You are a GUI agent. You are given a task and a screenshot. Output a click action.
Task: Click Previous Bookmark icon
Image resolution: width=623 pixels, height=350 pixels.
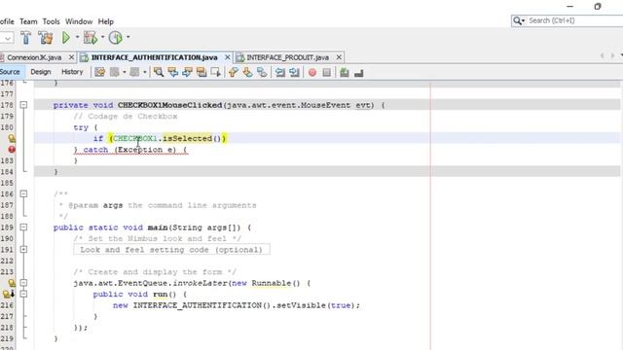[234, 72]
